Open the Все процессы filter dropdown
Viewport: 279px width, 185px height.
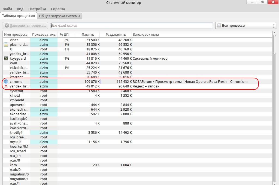click(246, 26)
